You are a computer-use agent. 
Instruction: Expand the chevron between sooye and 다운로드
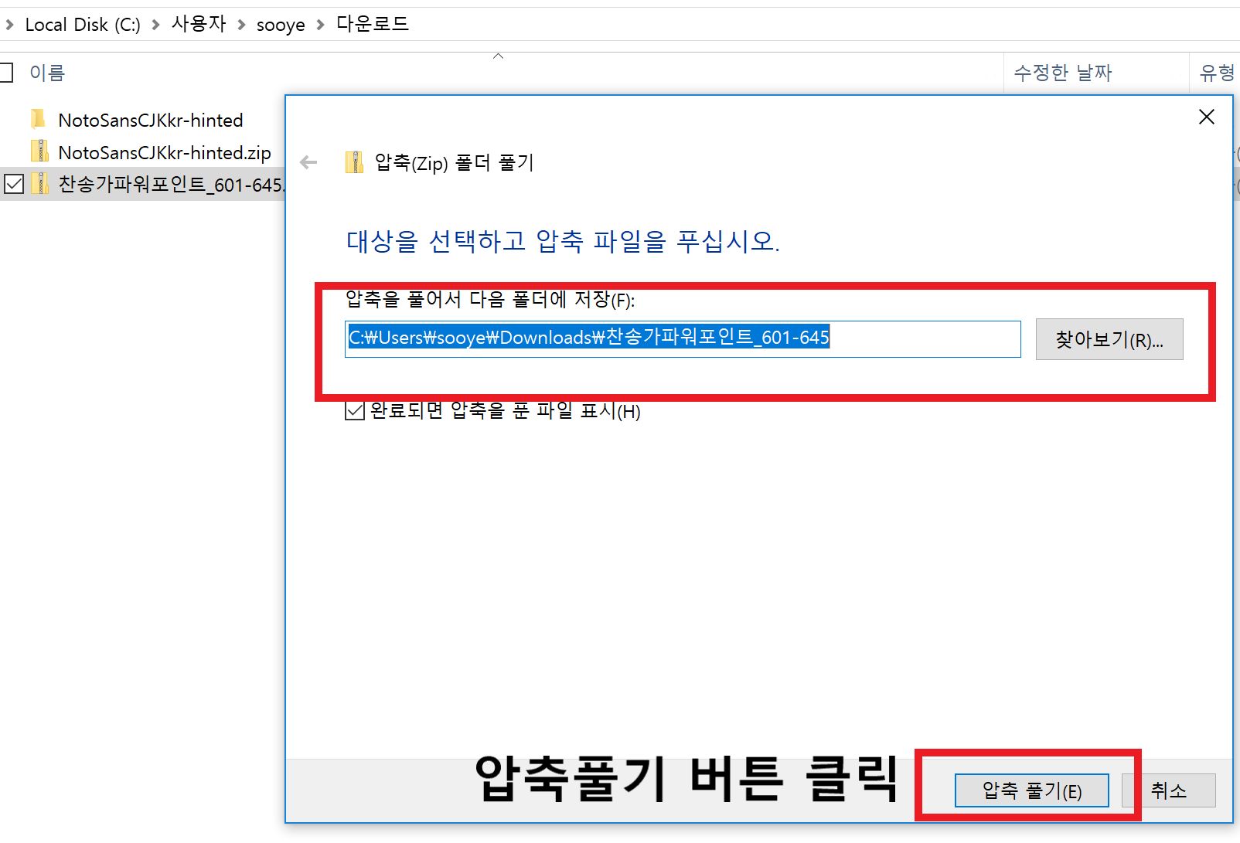click(x=320, y=25)
